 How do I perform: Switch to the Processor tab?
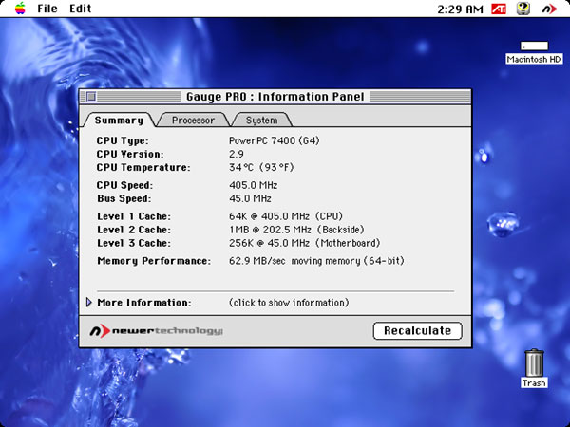[193, 120]
